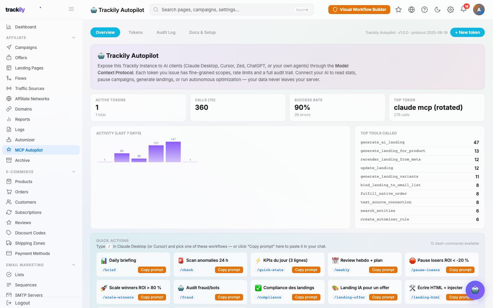Toggle dark mode with the moon icon
493x308 pixels.
438,10
